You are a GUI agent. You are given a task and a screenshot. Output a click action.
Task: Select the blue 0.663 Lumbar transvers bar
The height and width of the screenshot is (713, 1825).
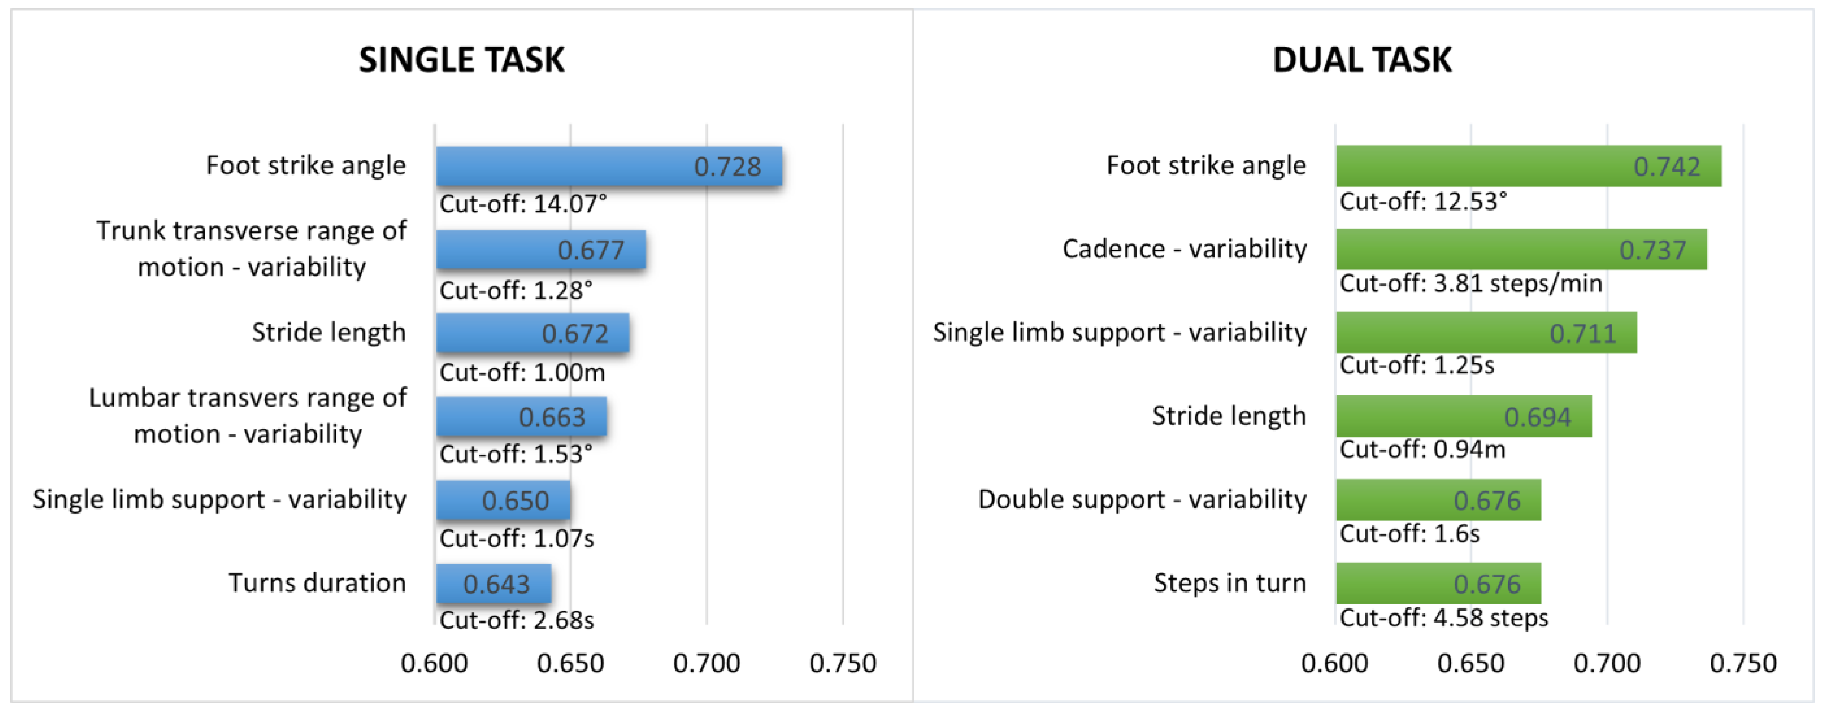pos(521,417)
